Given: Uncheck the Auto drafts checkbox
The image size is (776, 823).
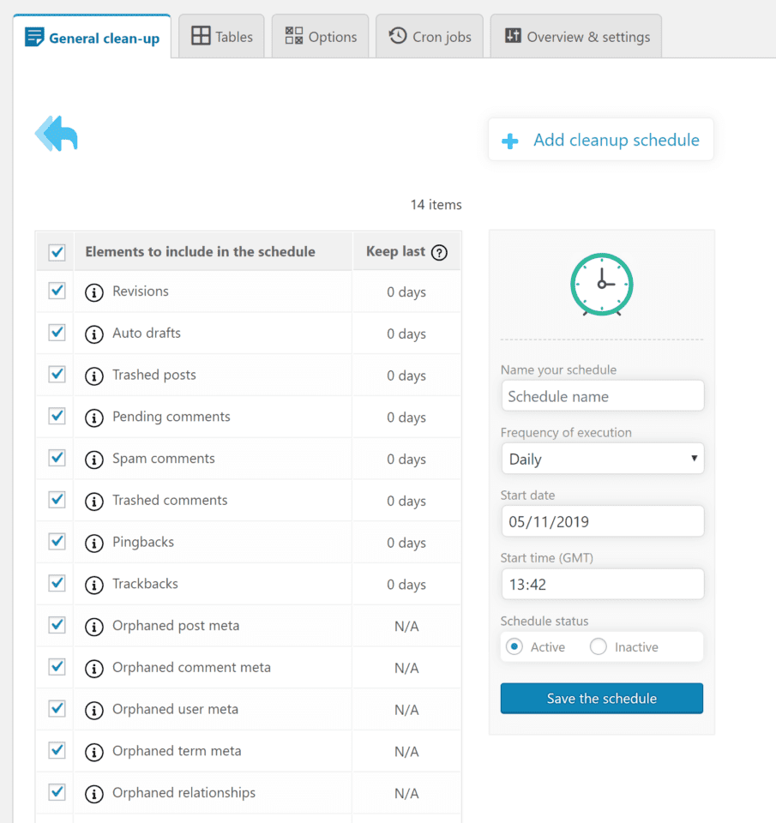Looking at the screenshot, I should coord(57,333).
